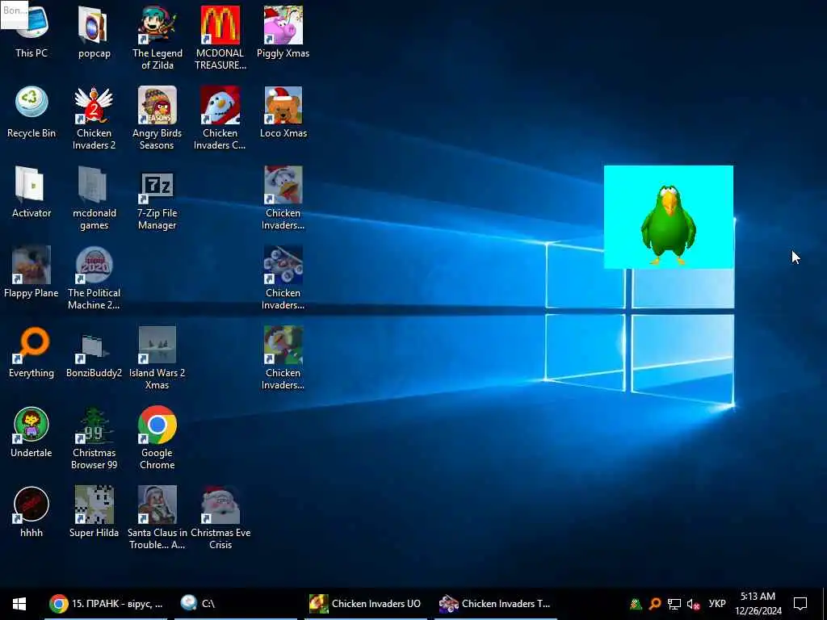
Task: Open the BonziBuddy2 shortcut
Action: pos(94,352)
